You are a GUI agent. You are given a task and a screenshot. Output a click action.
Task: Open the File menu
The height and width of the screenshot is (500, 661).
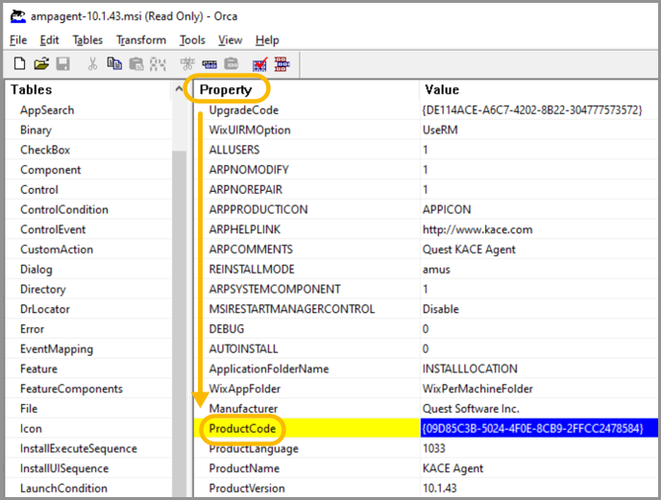[18, 39]
